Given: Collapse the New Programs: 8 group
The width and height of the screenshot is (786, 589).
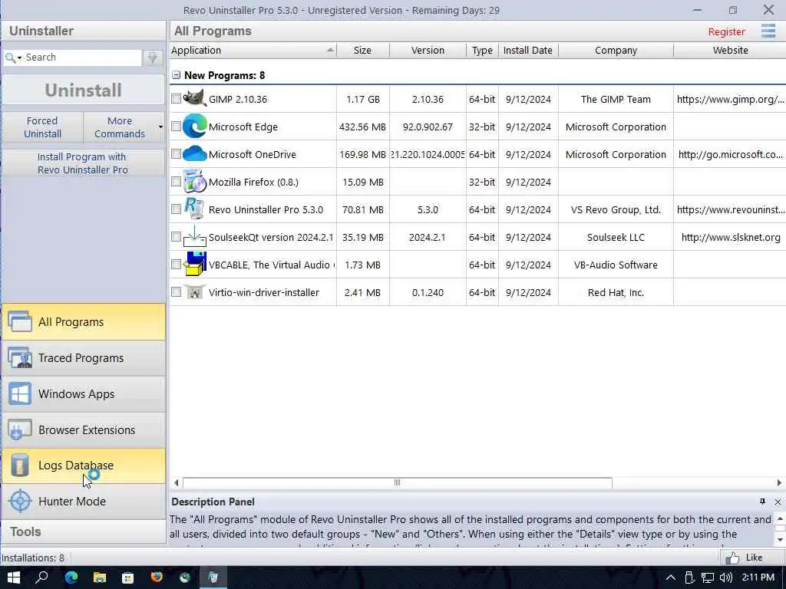Looking at the screenshot, I should 176,75.
